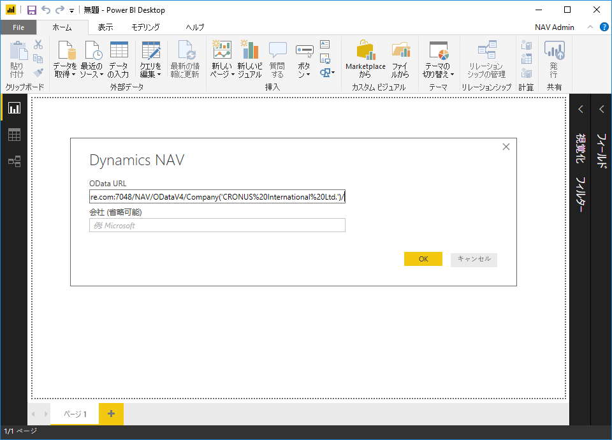Click the Help question mark icon
The height and width of the screenshot is (440, 612).
604,27
